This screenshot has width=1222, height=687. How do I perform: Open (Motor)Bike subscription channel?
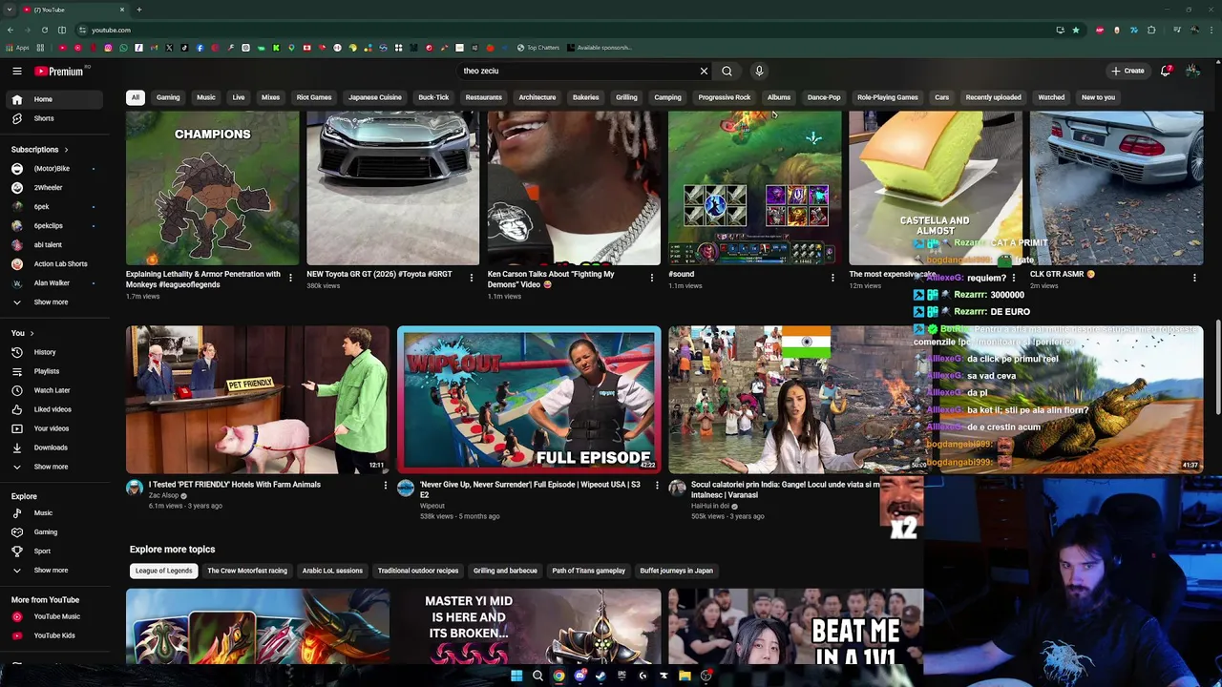pyautogui.click(x=52, y=169)
